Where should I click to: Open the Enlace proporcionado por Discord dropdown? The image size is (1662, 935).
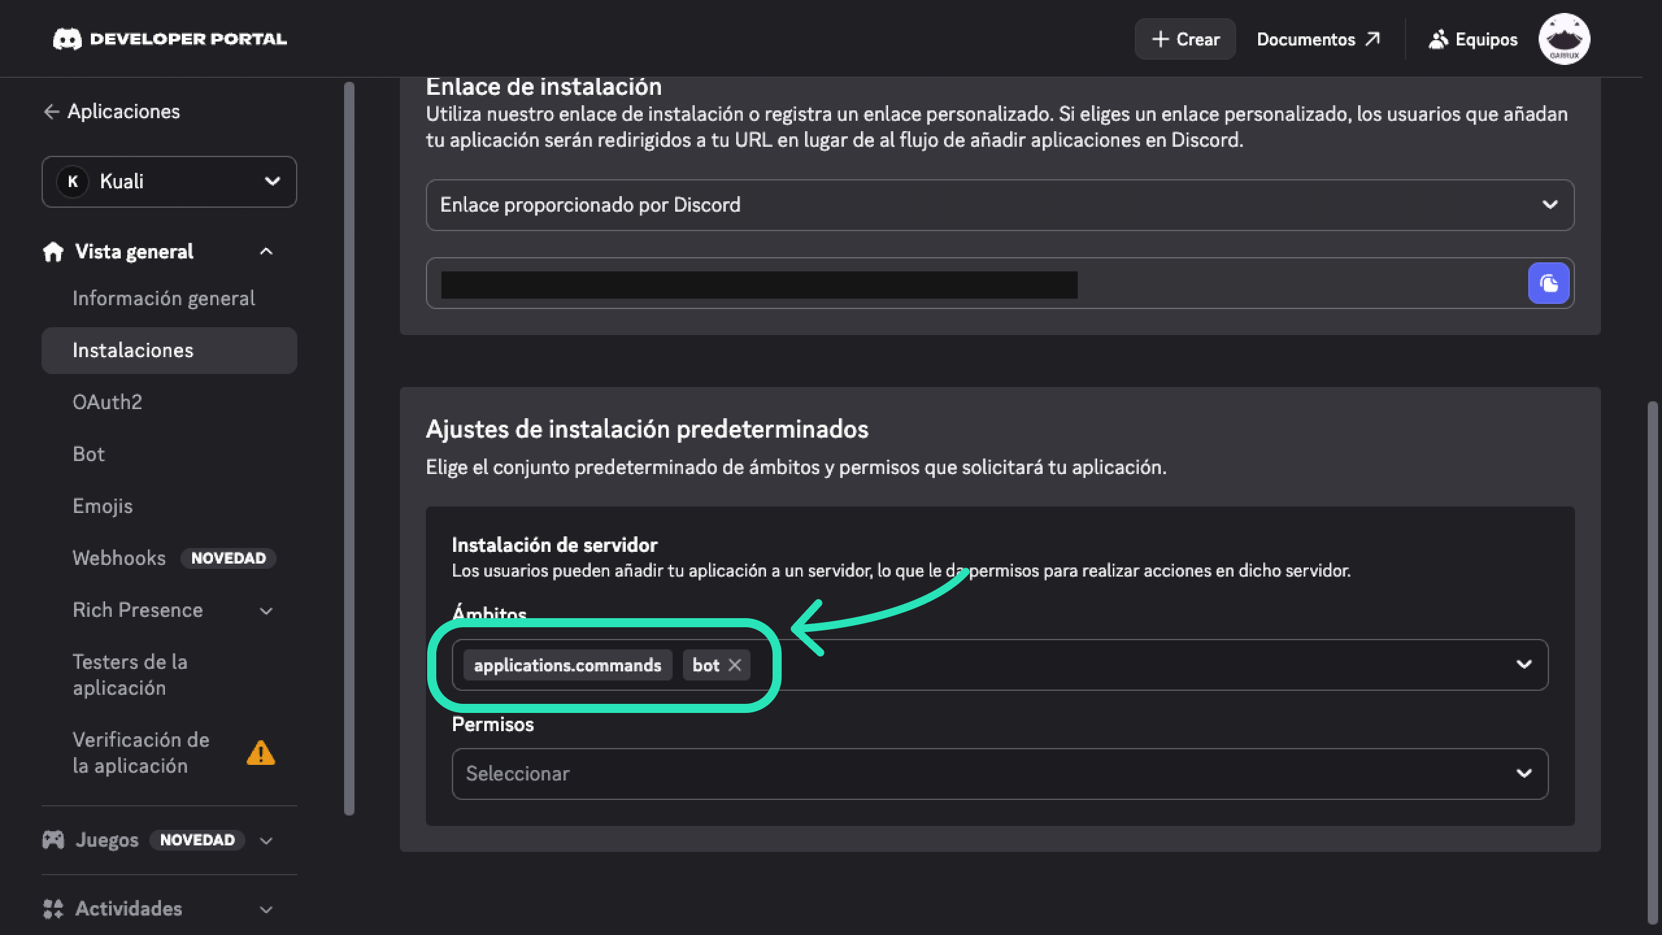click(x=1000, y=205)
